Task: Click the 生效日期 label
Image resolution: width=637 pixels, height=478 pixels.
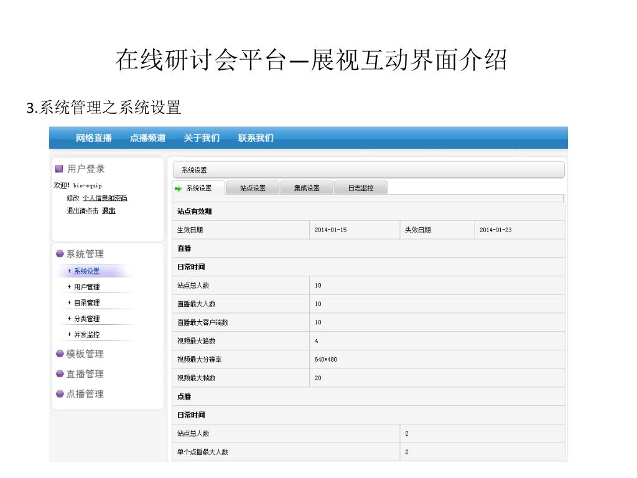Action: [x=190, y=230]
